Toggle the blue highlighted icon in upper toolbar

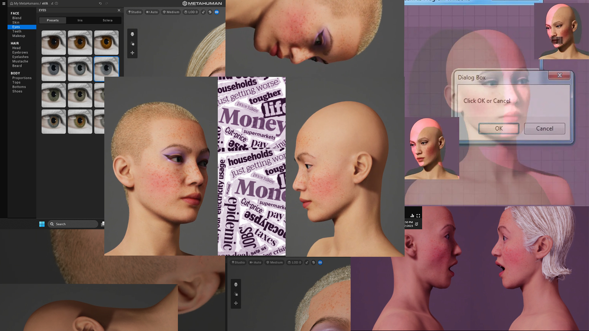point(217,12)
